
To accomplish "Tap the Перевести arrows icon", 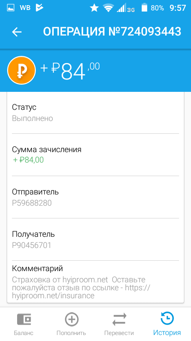I will pos(119,319).
